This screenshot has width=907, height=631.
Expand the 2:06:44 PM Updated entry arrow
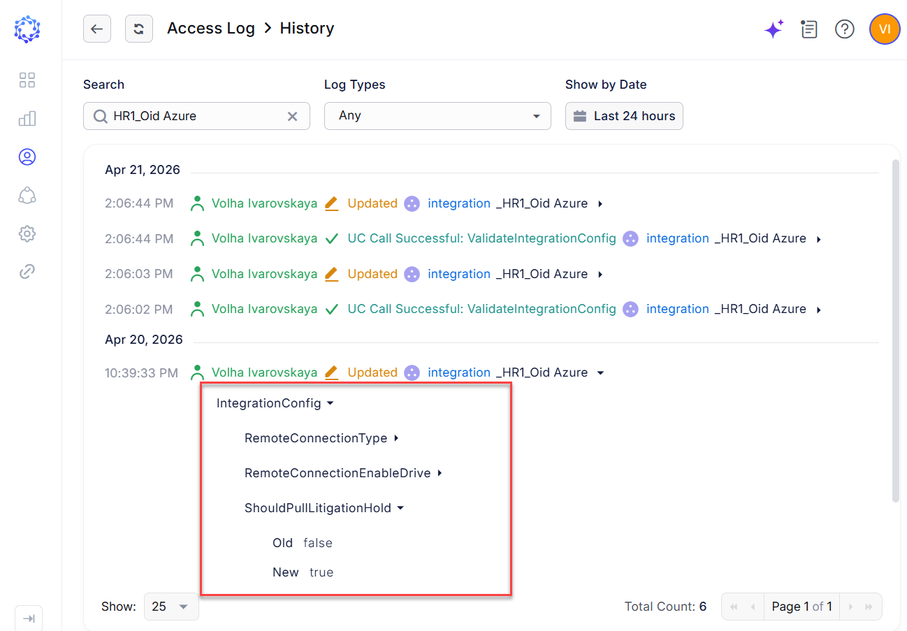[x=600, y=204]
